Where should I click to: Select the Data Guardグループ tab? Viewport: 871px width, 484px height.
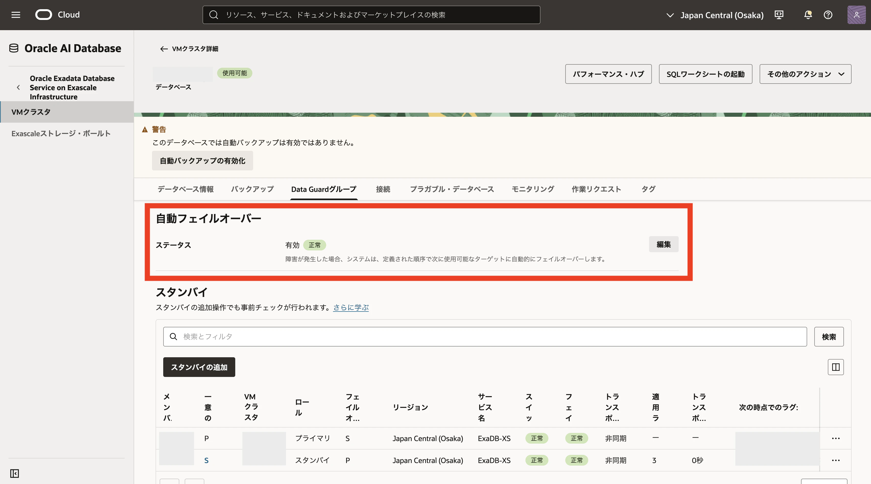324,189
